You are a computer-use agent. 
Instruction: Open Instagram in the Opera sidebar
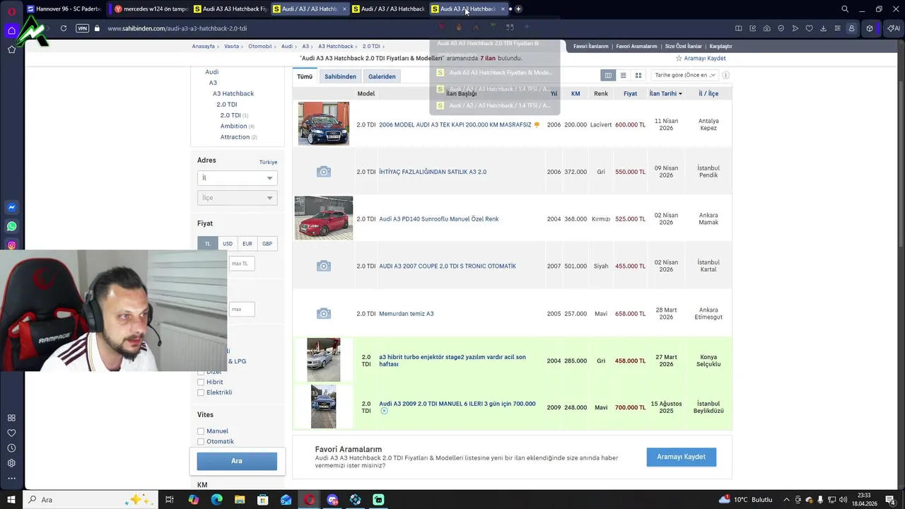tap(11, 245)
